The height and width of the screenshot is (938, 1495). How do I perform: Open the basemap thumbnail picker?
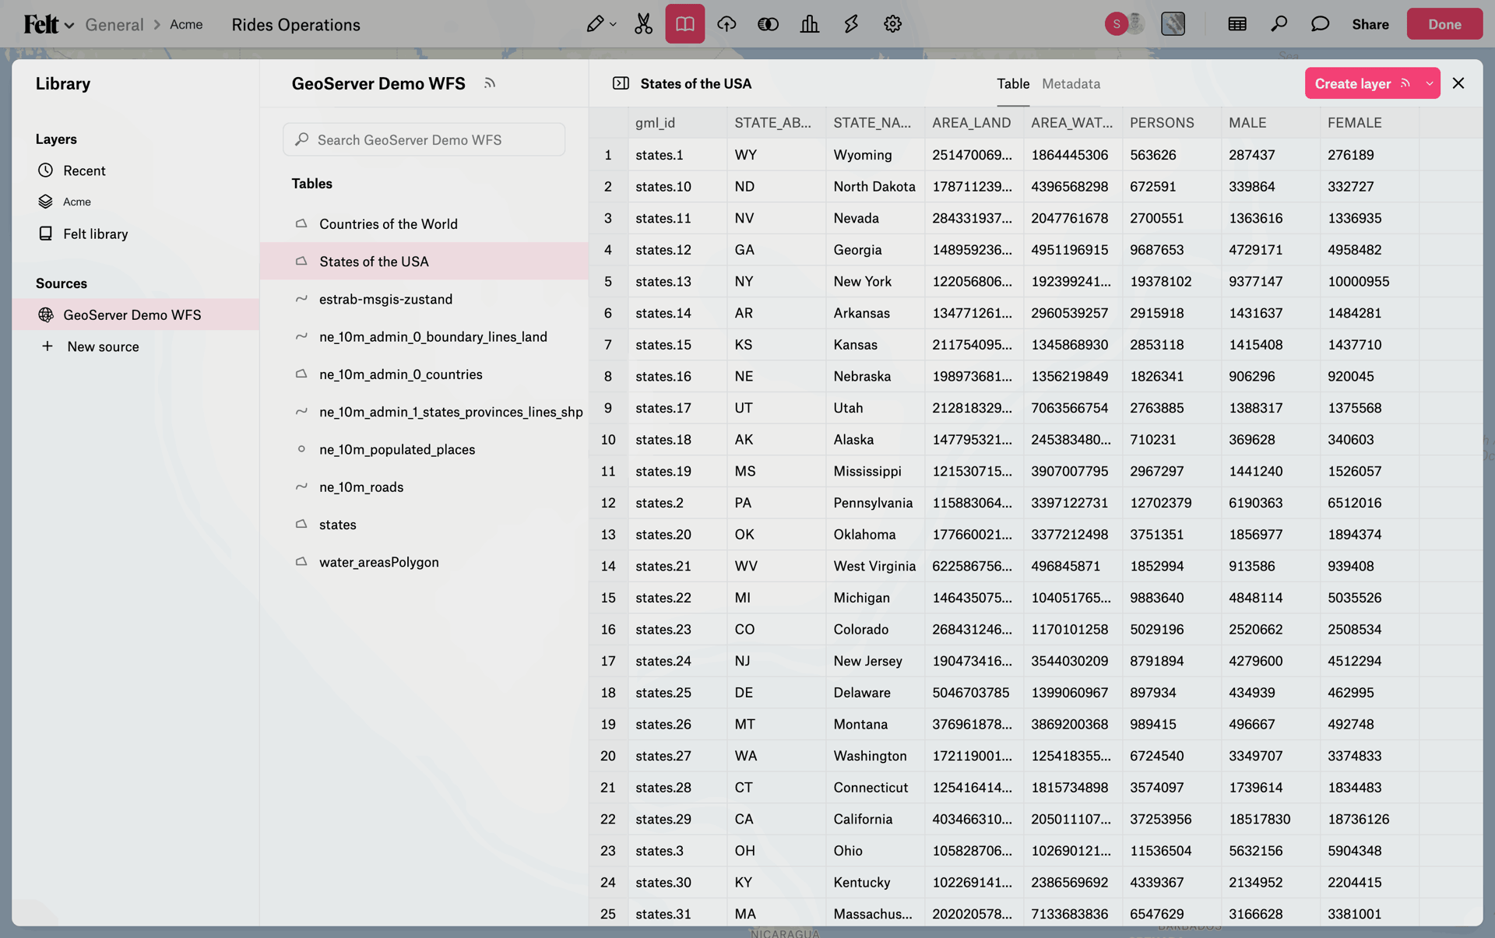coord(1173,24)
